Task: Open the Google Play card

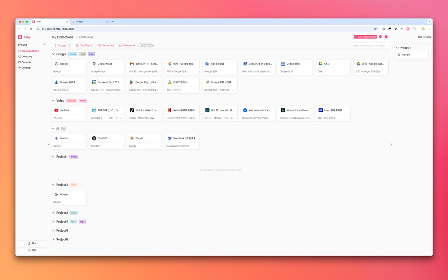Action: [145, 86]
